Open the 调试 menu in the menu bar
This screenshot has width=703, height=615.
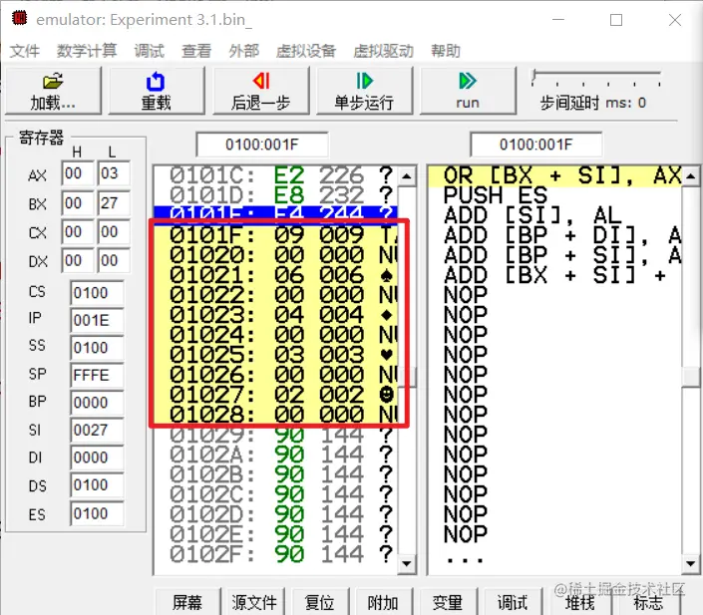coord(149,51)
